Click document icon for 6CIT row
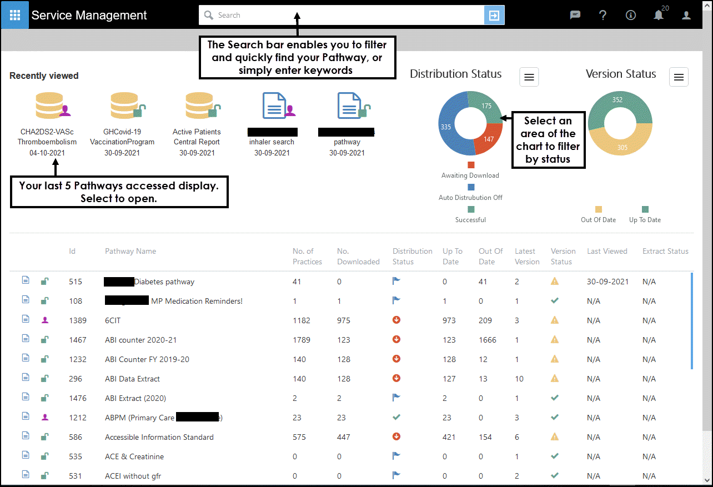713x487 pixels. (26, 320)
